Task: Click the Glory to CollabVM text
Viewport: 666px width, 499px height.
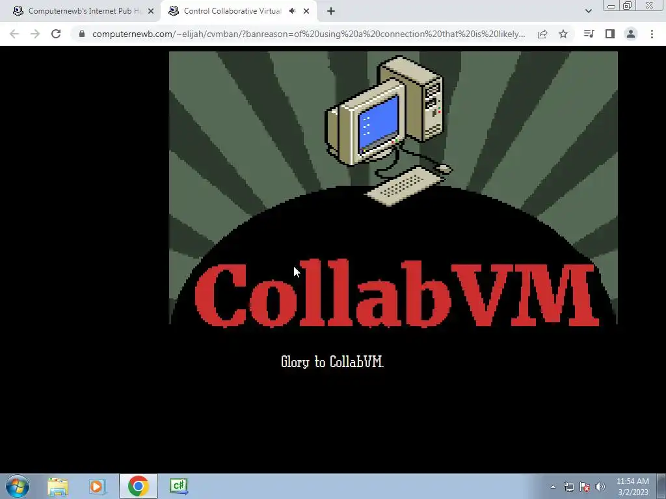Action: 332,362
